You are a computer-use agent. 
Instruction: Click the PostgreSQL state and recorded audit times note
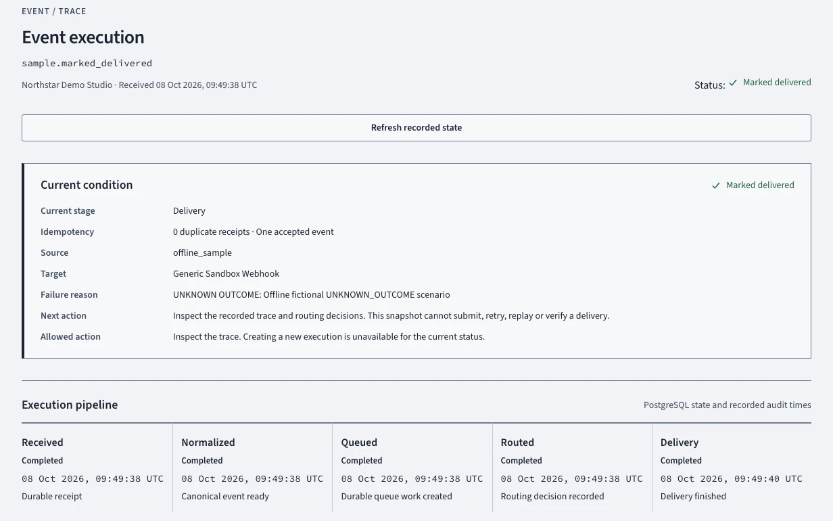pyautogui.click(x=728, y=405)
